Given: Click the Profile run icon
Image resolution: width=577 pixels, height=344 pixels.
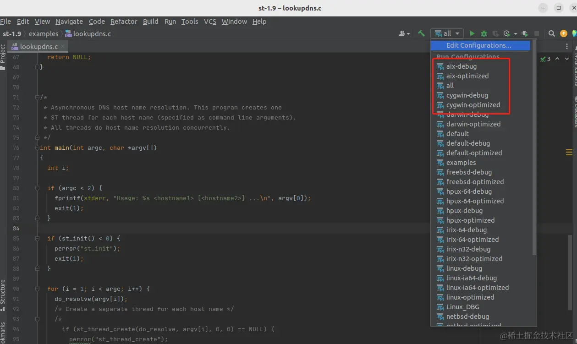Looking at the screenshot, I should click(x=506, y=33).
